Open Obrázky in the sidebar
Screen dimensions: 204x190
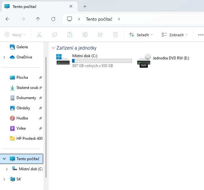[x=23, y=108]
